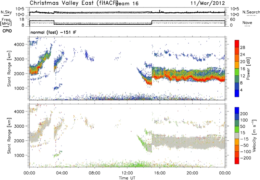Click the "Freq. [MHz]" axis label

6,22
